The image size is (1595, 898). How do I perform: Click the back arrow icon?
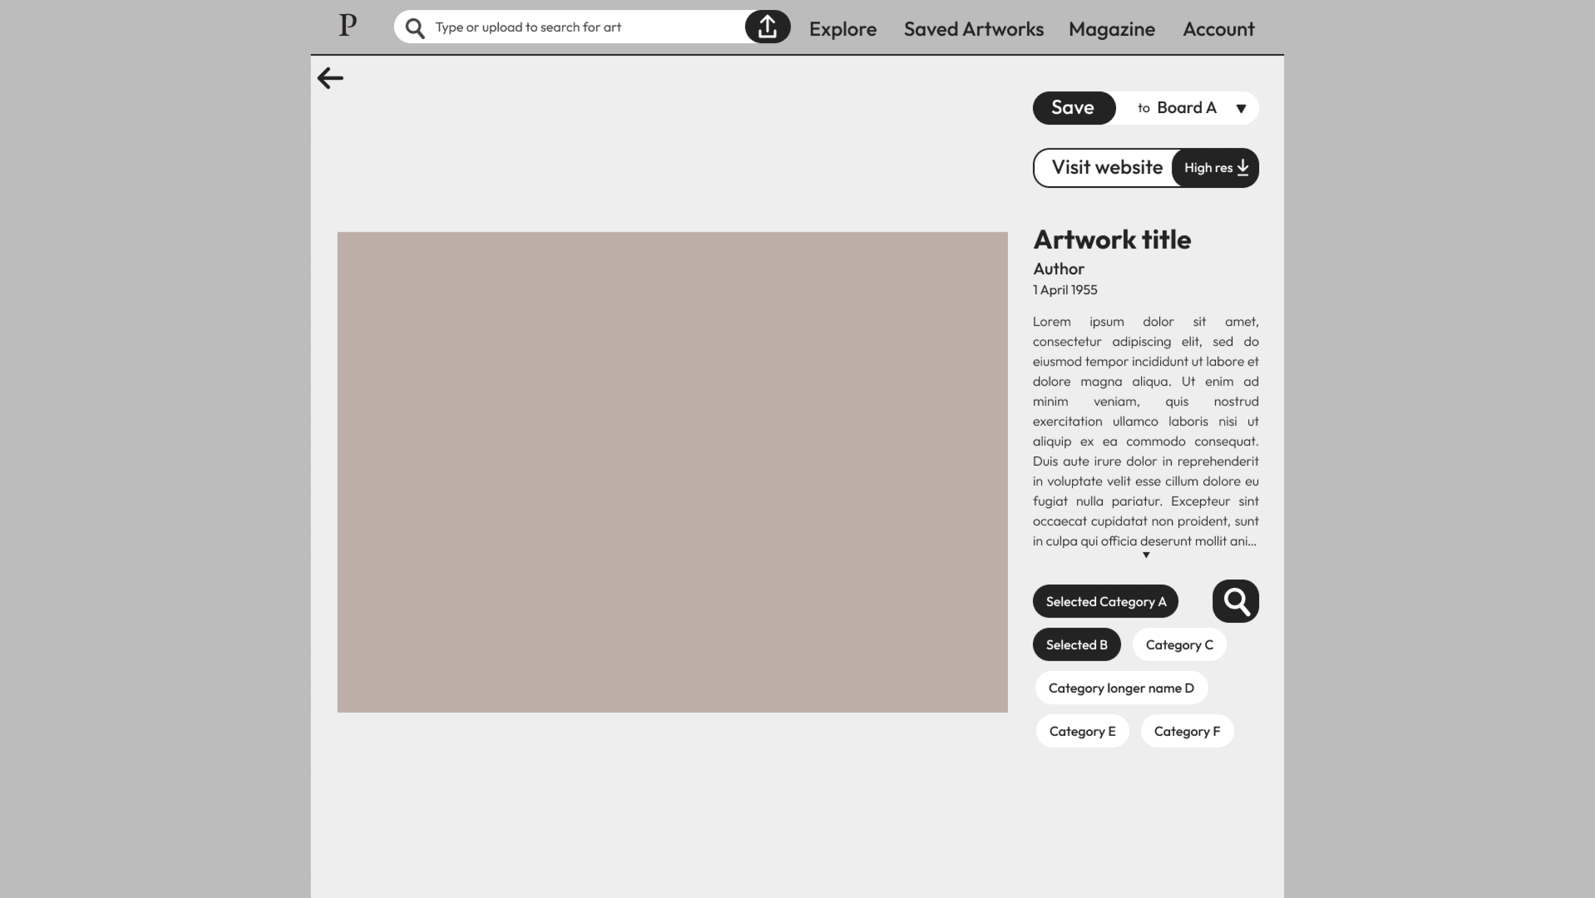click(x=330, y=79)
